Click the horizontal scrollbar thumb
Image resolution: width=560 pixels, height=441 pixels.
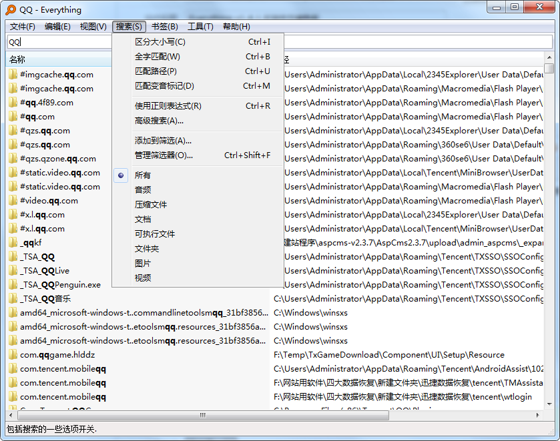[x=203, y=415]
